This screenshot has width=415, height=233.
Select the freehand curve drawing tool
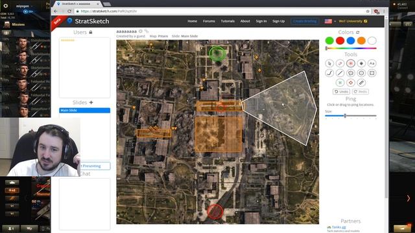click(329, 73)
